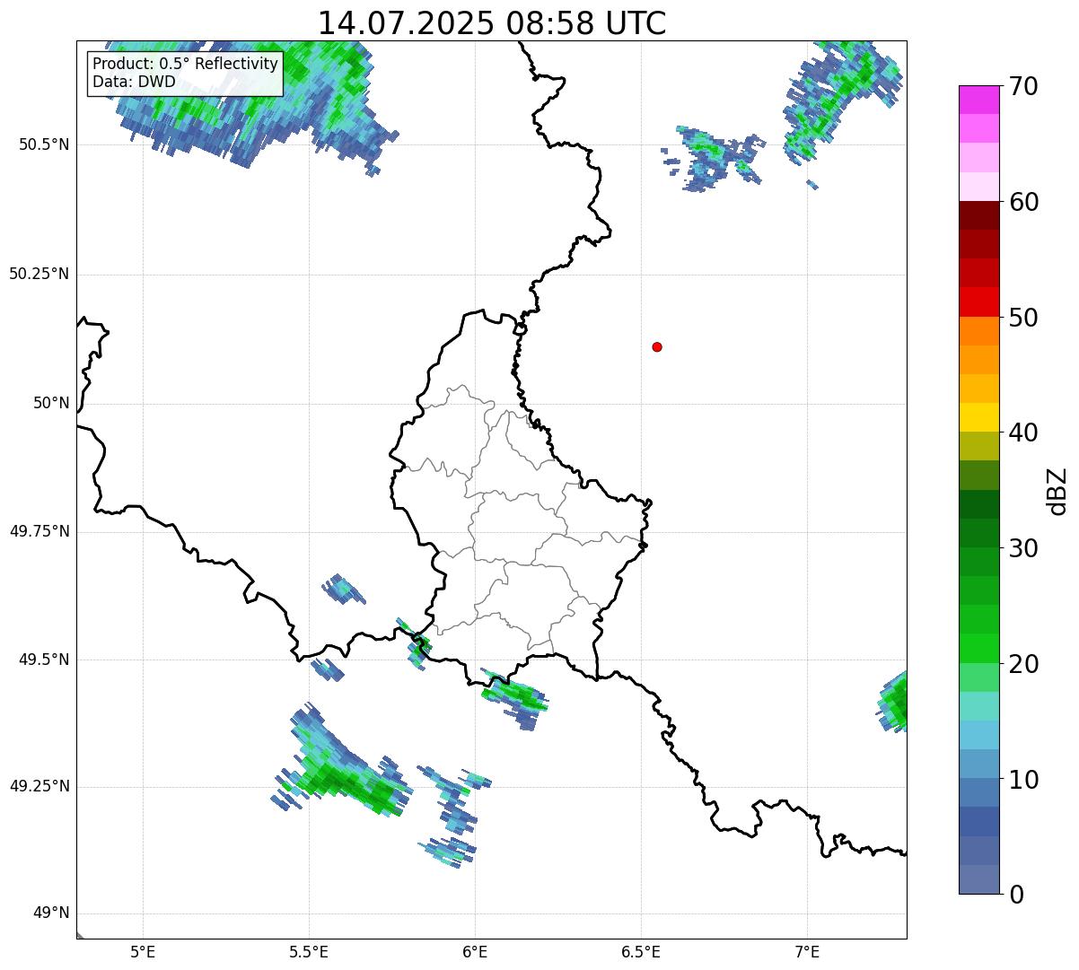Image resolution: width=1079 pixels, height=970 pixels.
Task: Click the "Data: DWD" text
Action: (134, 82)
